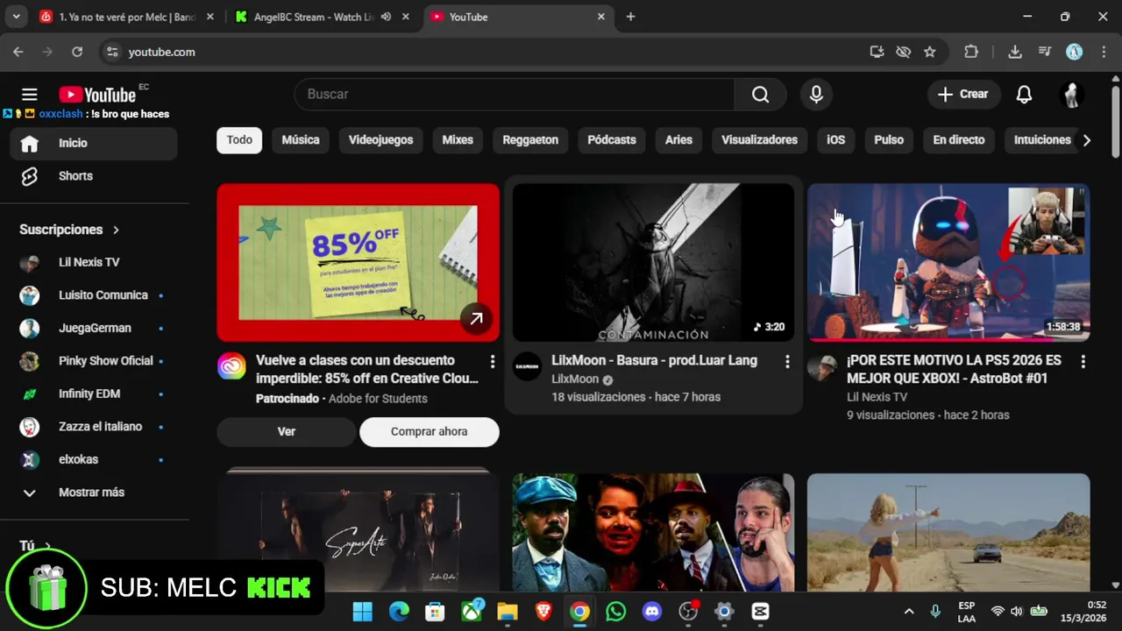This screenshot has width=1122, height=631.
Task: Open Brave browser from taskbar
Action: (543, 611)
